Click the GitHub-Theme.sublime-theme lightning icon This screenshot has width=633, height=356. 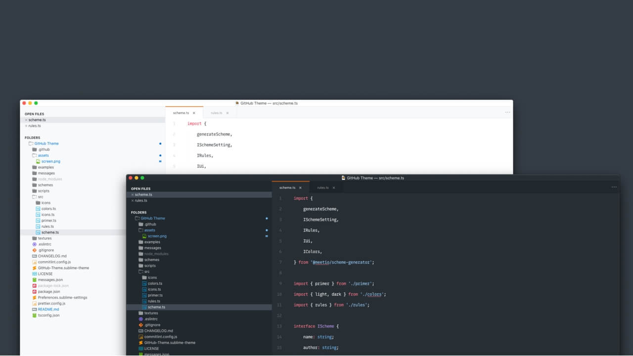[140, 342]
